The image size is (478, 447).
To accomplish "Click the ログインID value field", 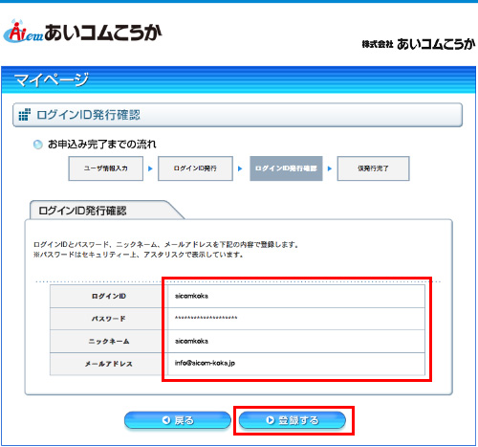I will 295,296.
